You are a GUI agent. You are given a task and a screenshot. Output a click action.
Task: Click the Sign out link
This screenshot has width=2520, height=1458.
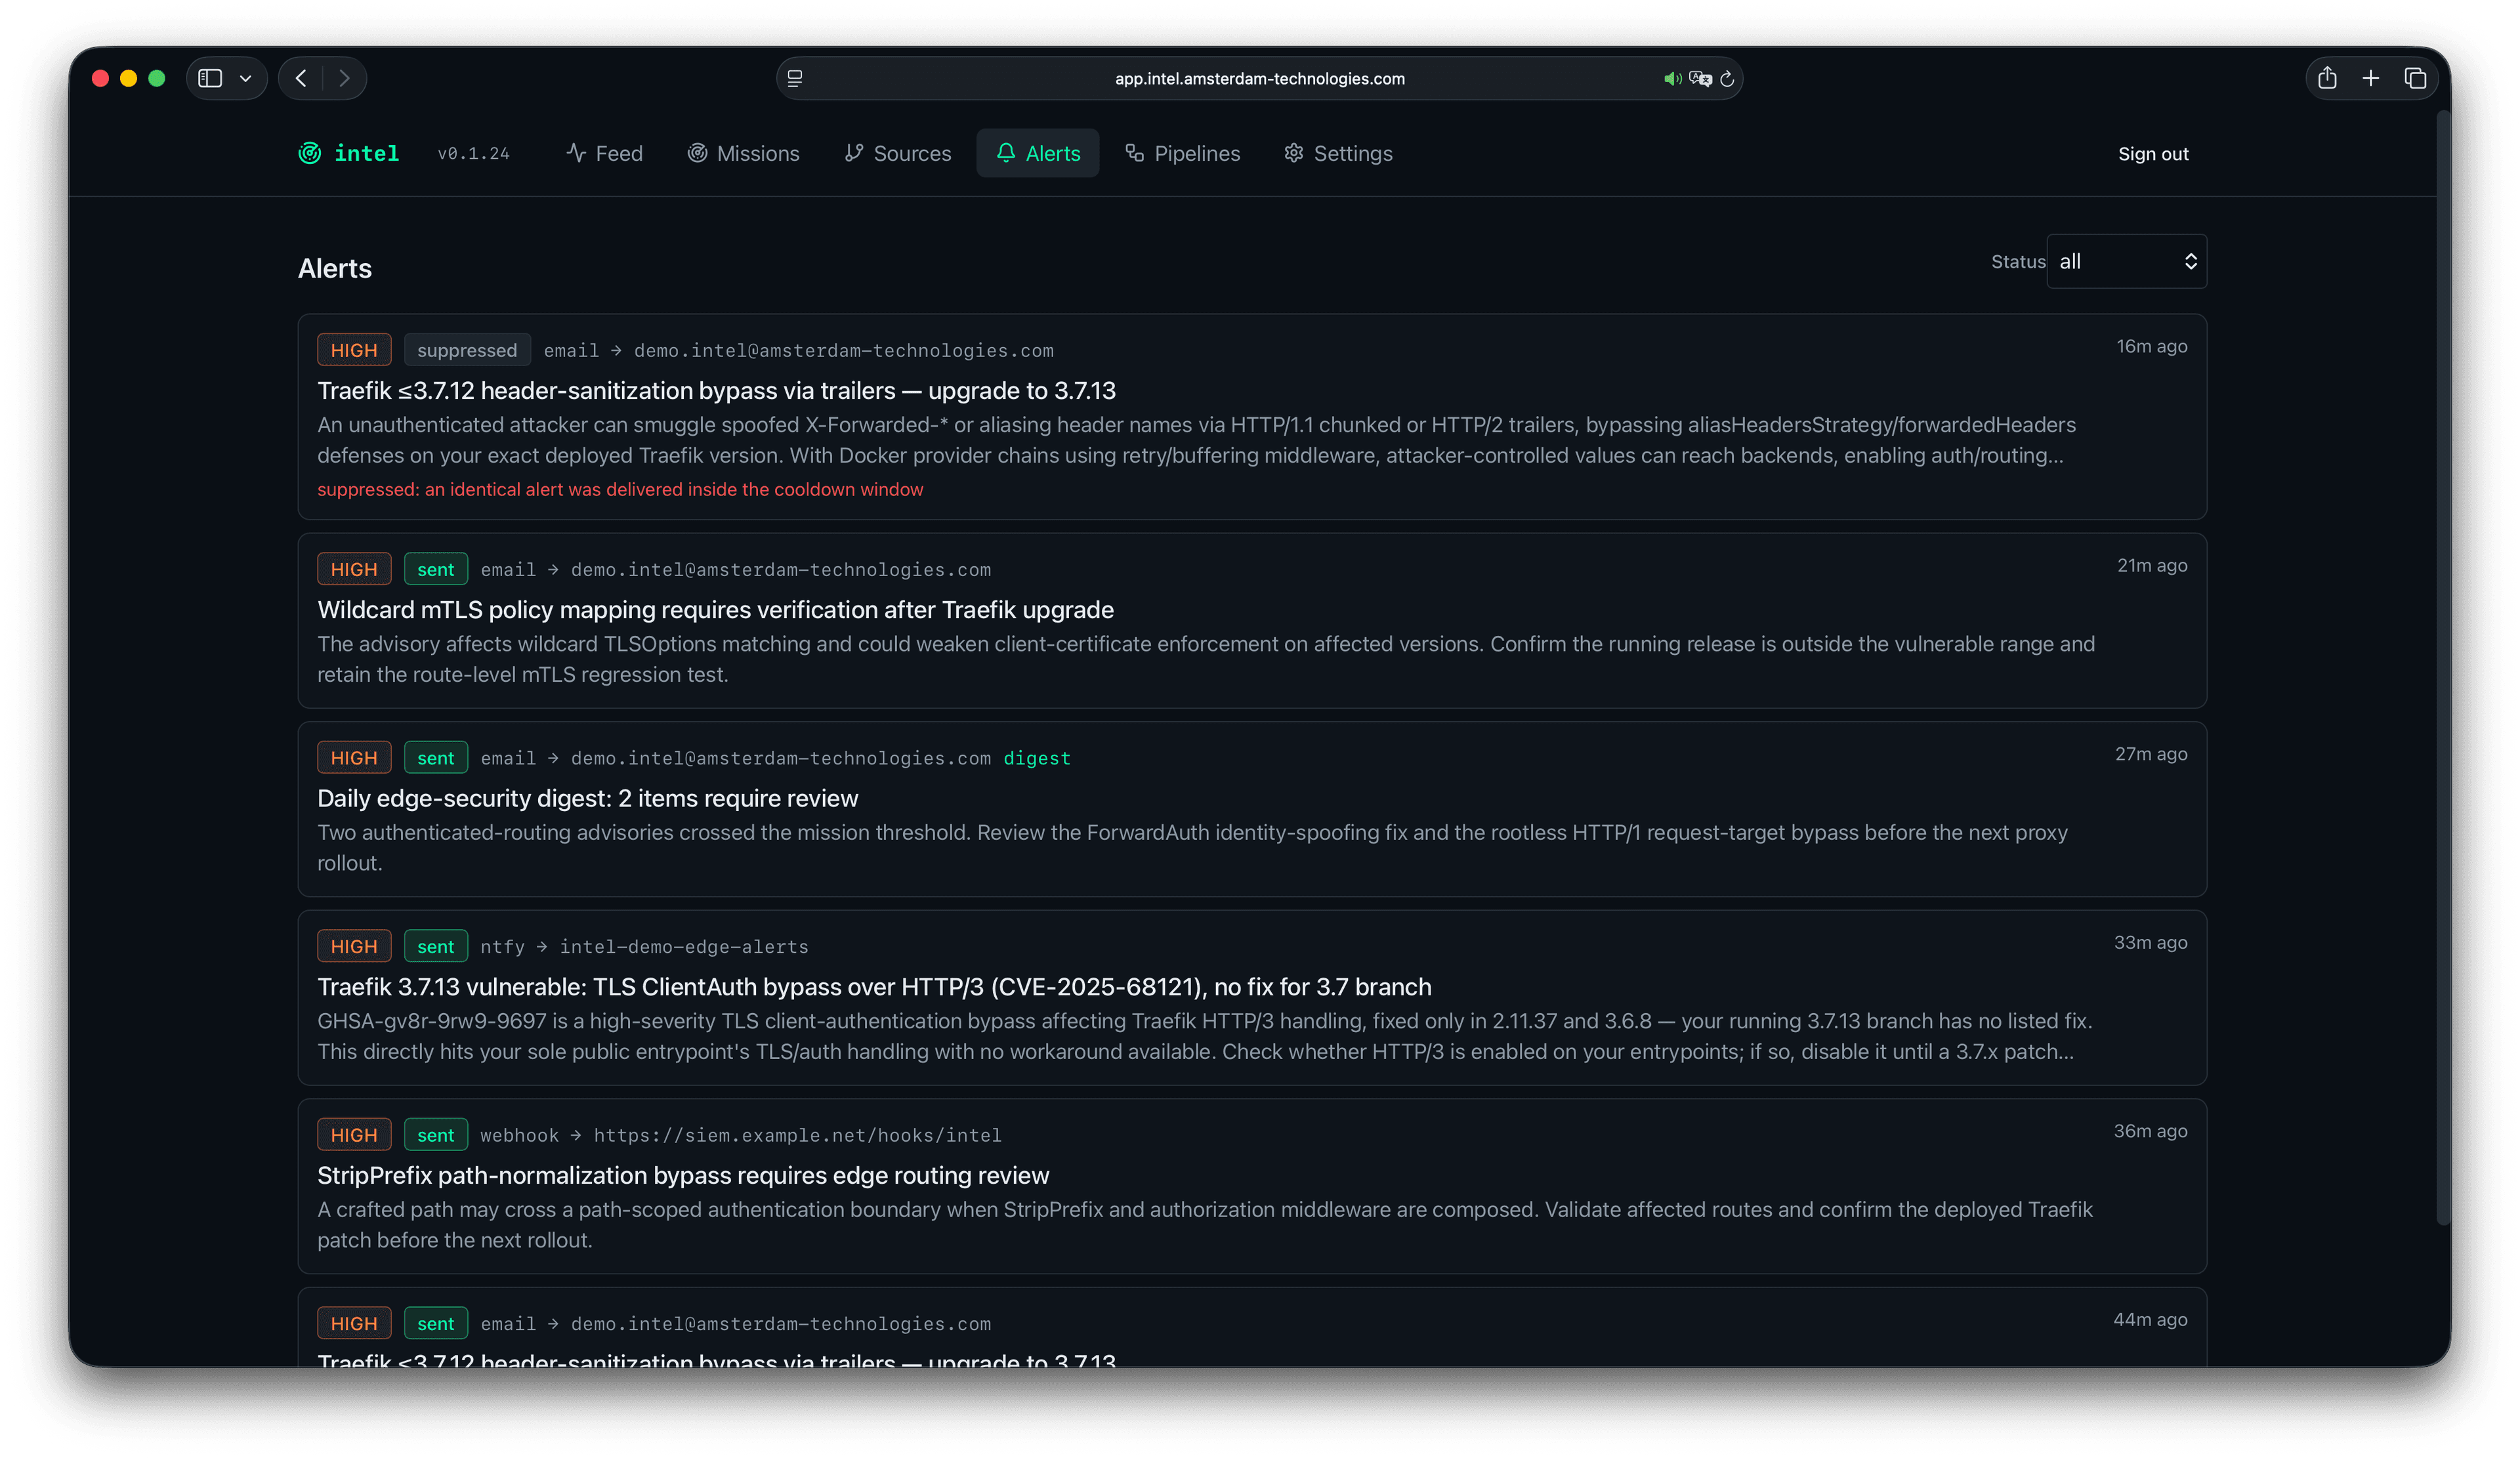(2153, 154)
